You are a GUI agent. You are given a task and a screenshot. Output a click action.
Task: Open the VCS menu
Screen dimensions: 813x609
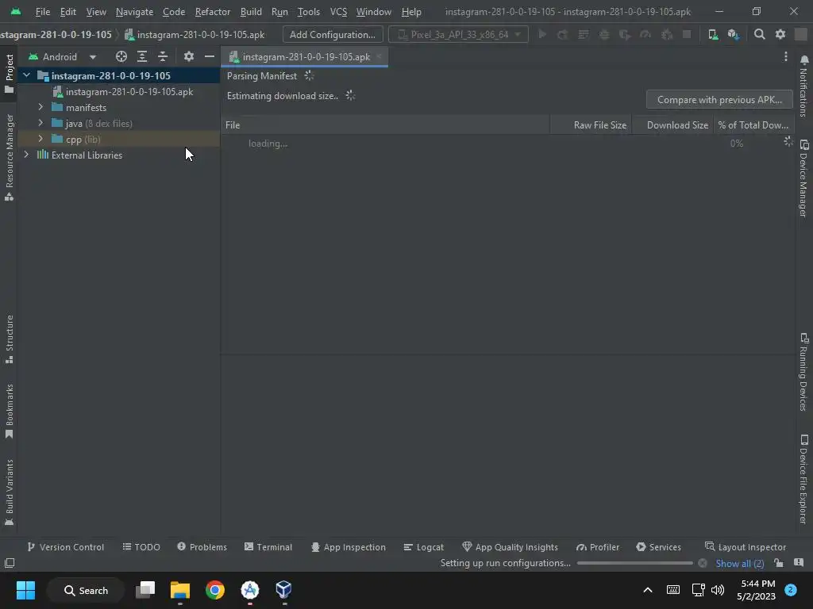pos(338,11)
